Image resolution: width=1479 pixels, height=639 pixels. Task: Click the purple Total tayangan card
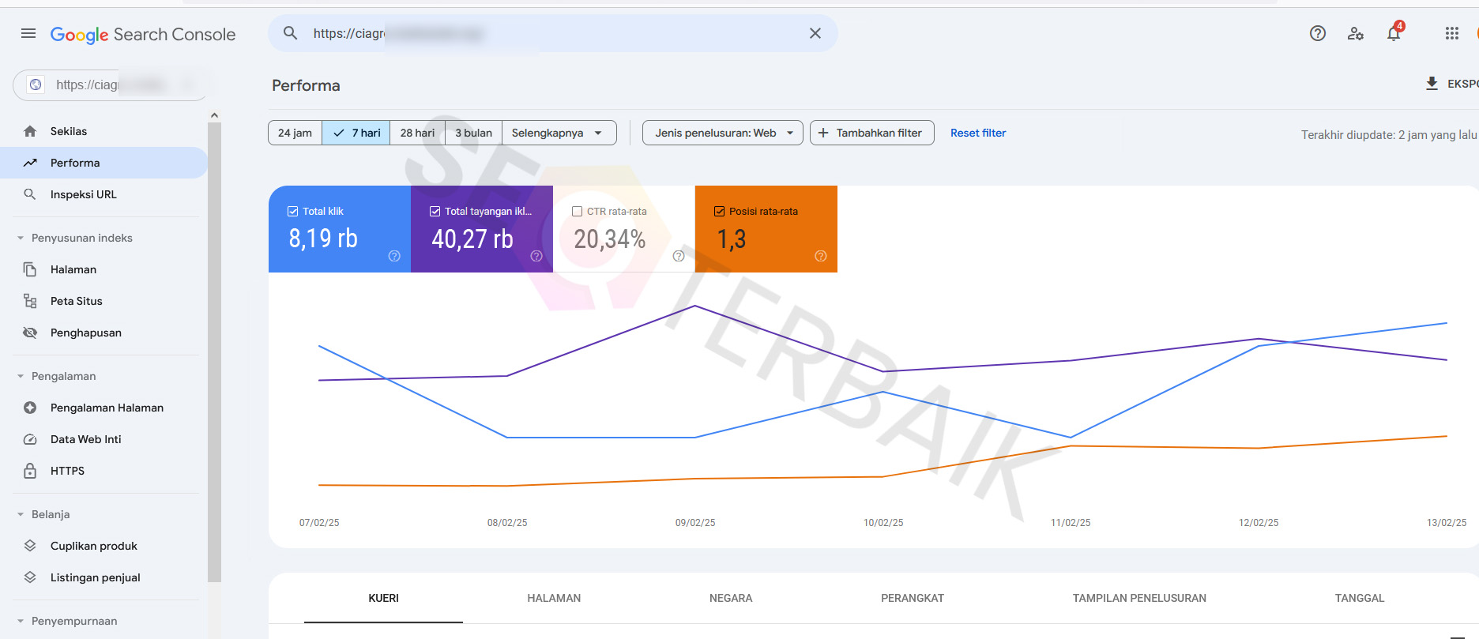(482, 229)
